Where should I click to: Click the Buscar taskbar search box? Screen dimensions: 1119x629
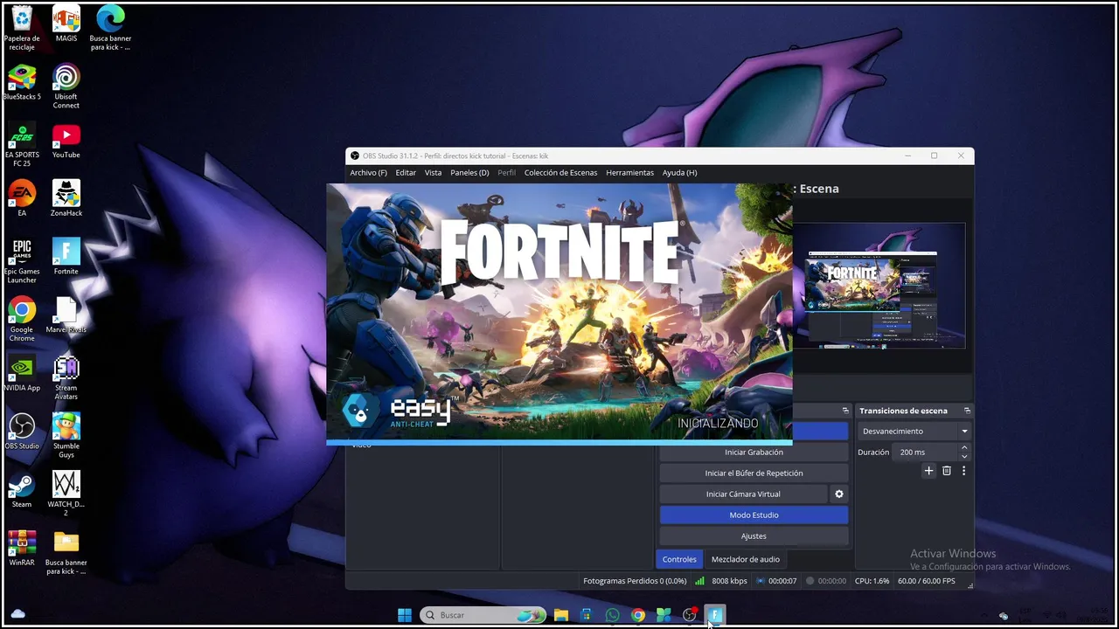(483, 615)
